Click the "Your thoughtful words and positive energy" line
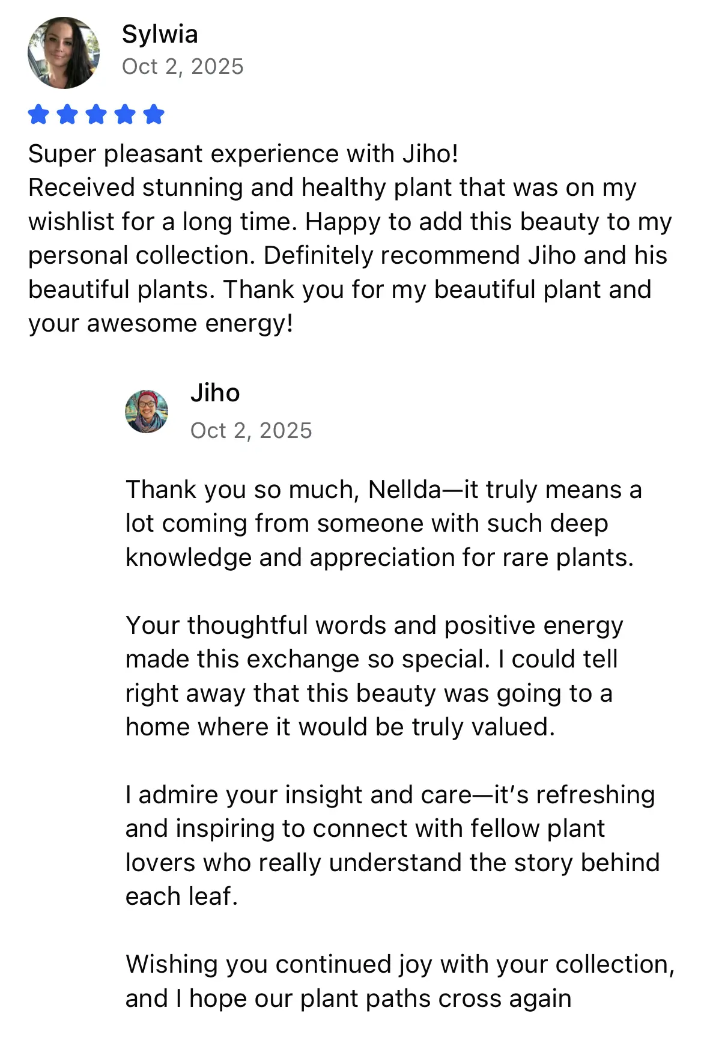 pyautogui.click(x=374, y=625)
